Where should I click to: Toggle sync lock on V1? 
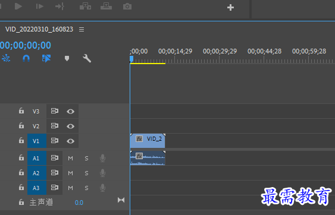click(x=55, y=141)
